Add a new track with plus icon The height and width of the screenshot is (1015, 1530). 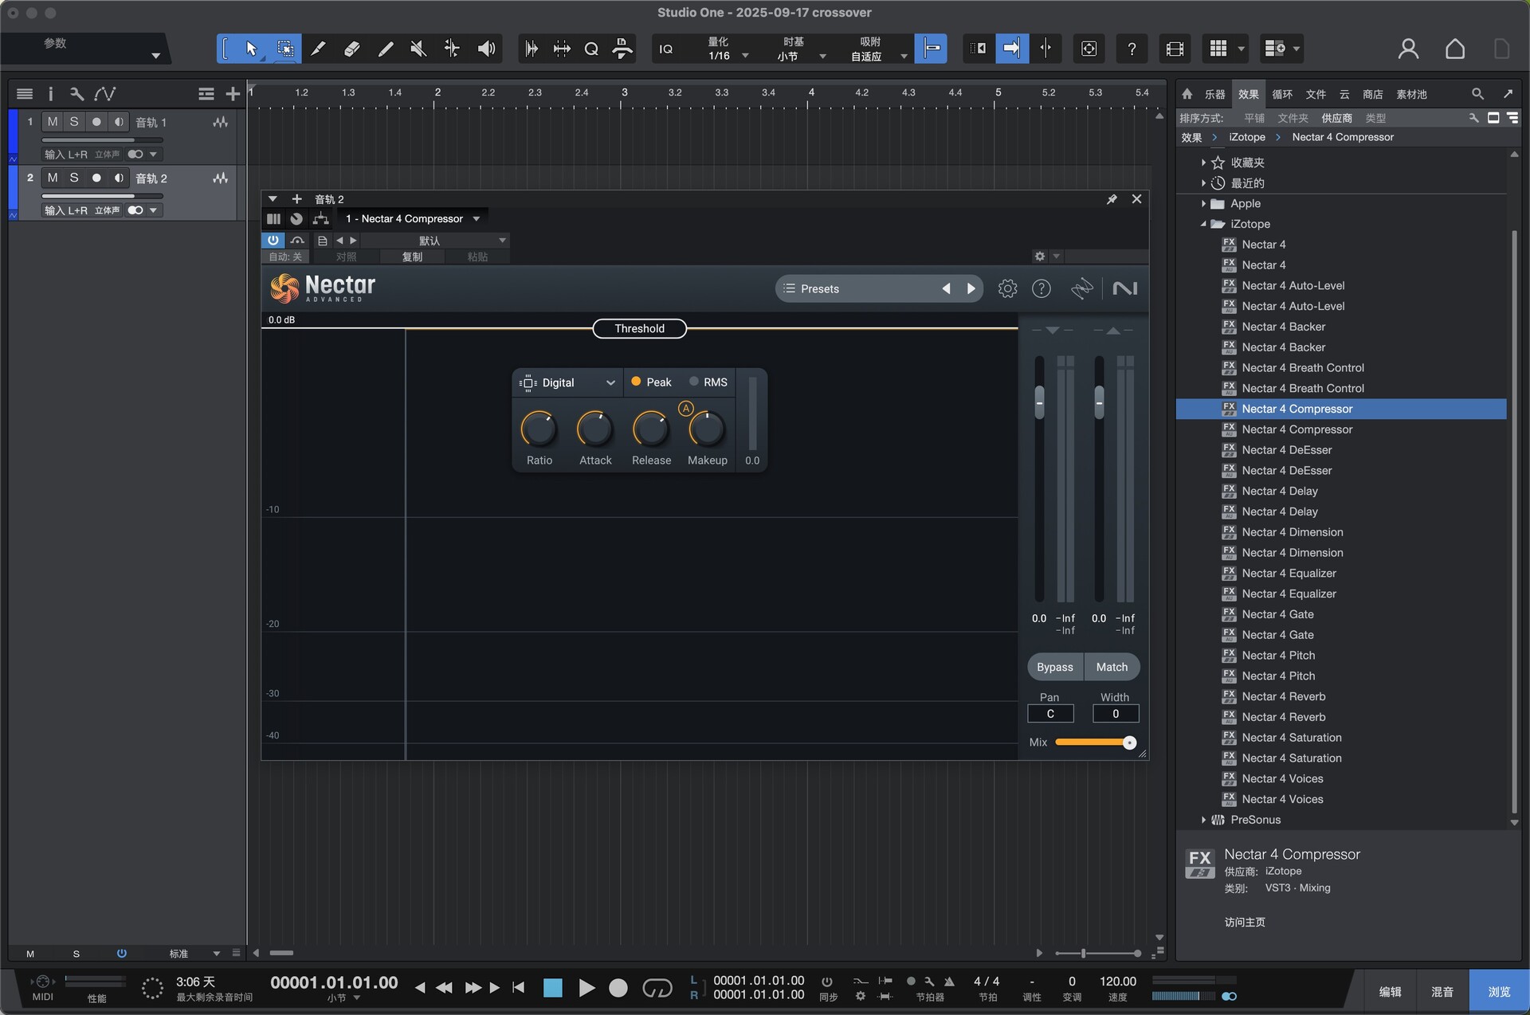pyautogui.click(x=233, y=94)
